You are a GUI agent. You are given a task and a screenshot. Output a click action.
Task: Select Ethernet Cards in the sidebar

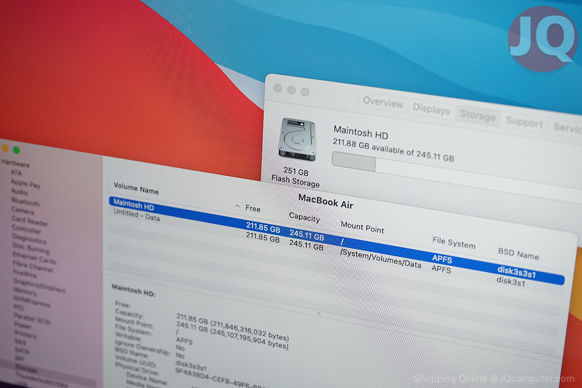[x=34, y=257]
